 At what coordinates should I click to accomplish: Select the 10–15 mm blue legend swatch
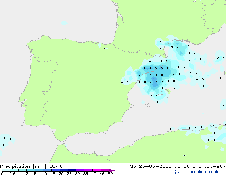point(47,170)
